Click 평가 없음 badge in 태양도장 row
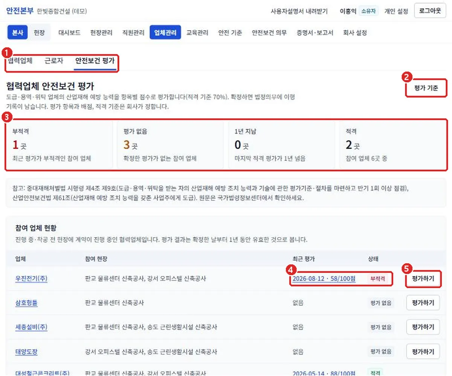Image resolution: width=452 pixels, height=376 pixels. (381, 352)
